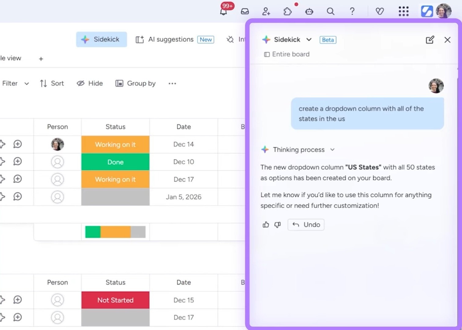This screenshot has height=330, width=462.
Task: Open the search magnifier icon
Action: [330, 12]
